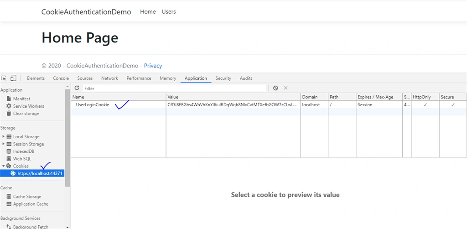Sort cookies by the Path column header
467x229 pixels.
click(342, 97)
